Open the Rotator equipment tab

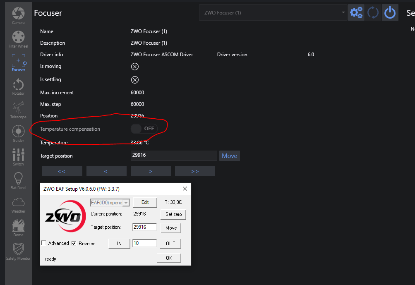[x=18, y=86]
